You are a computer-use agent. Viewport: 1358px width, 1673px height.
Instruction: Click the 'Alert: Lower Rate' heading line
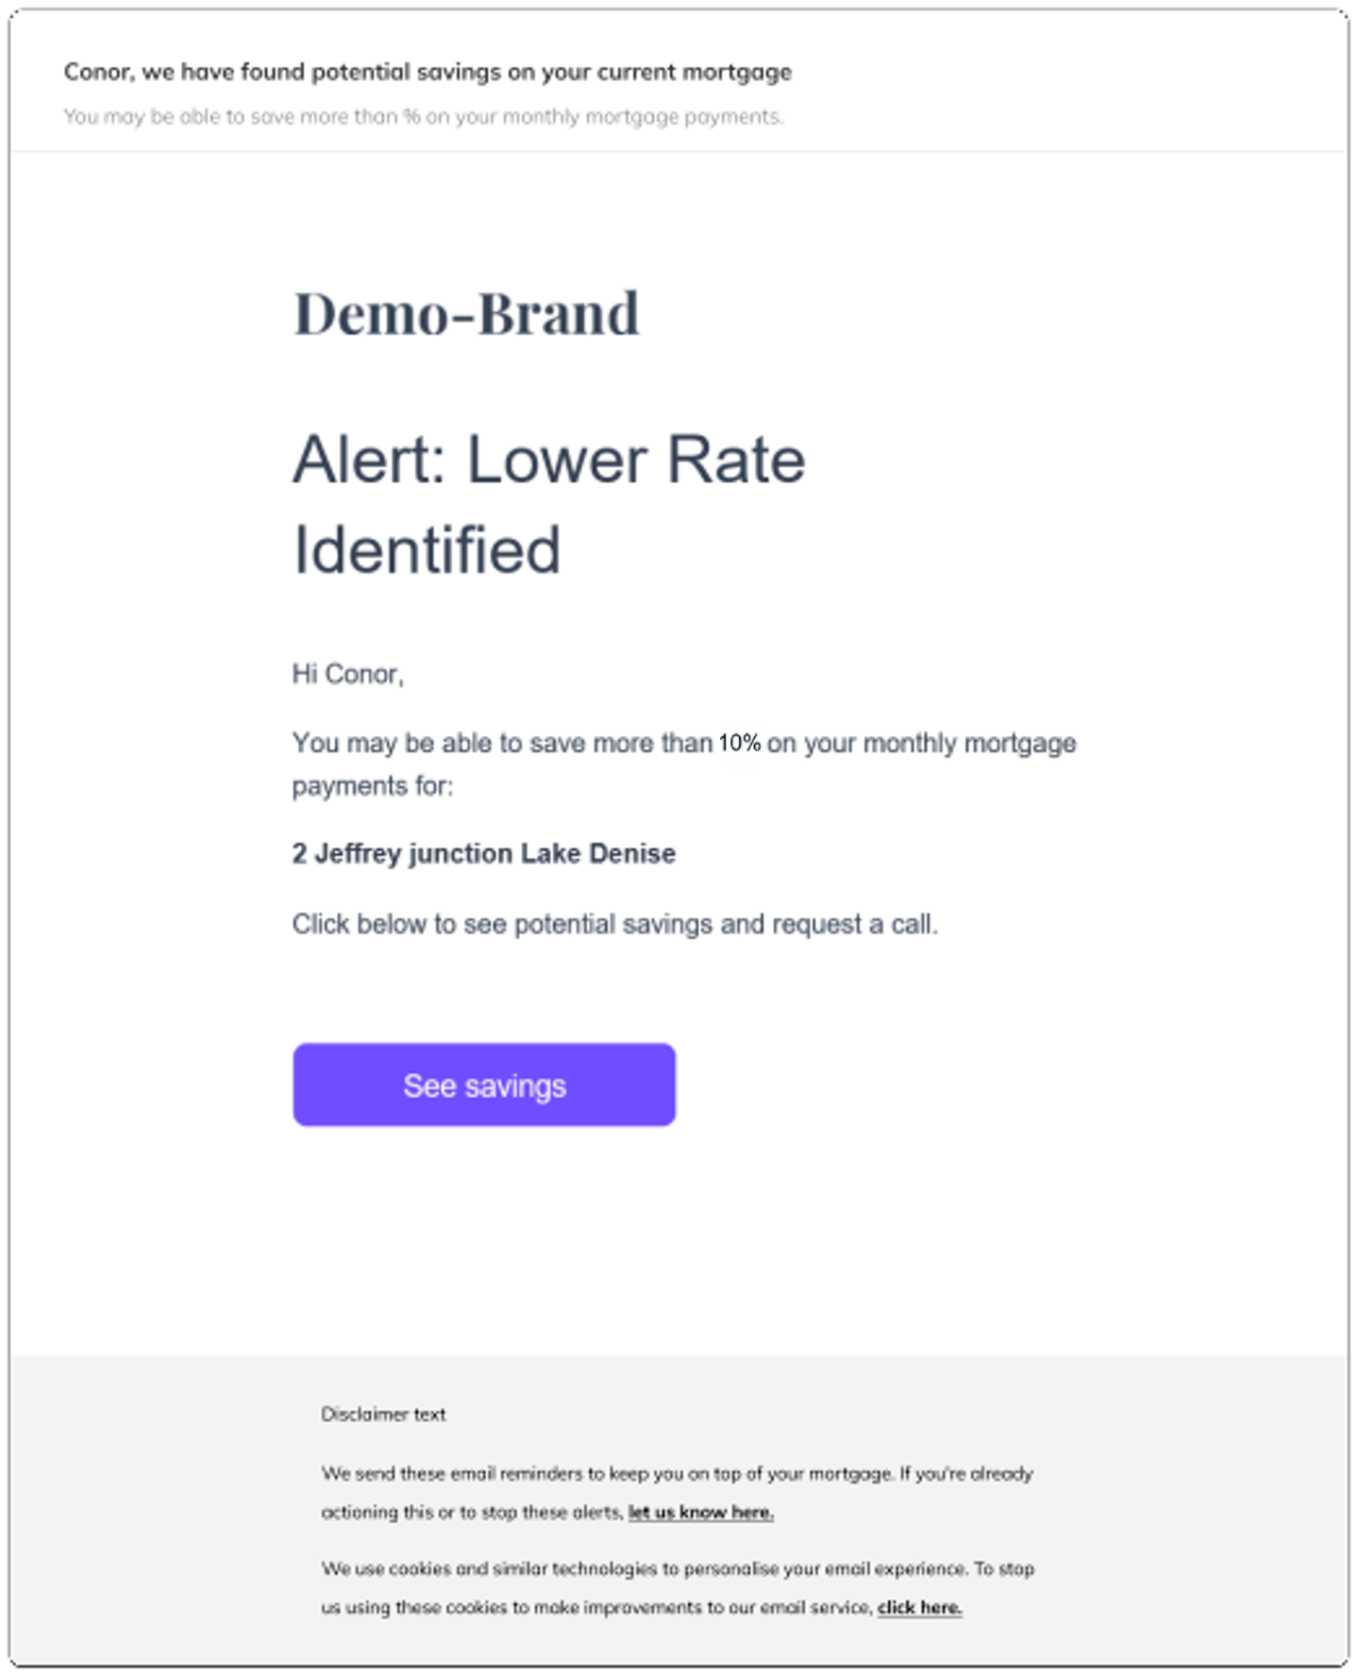pos(549,460)
